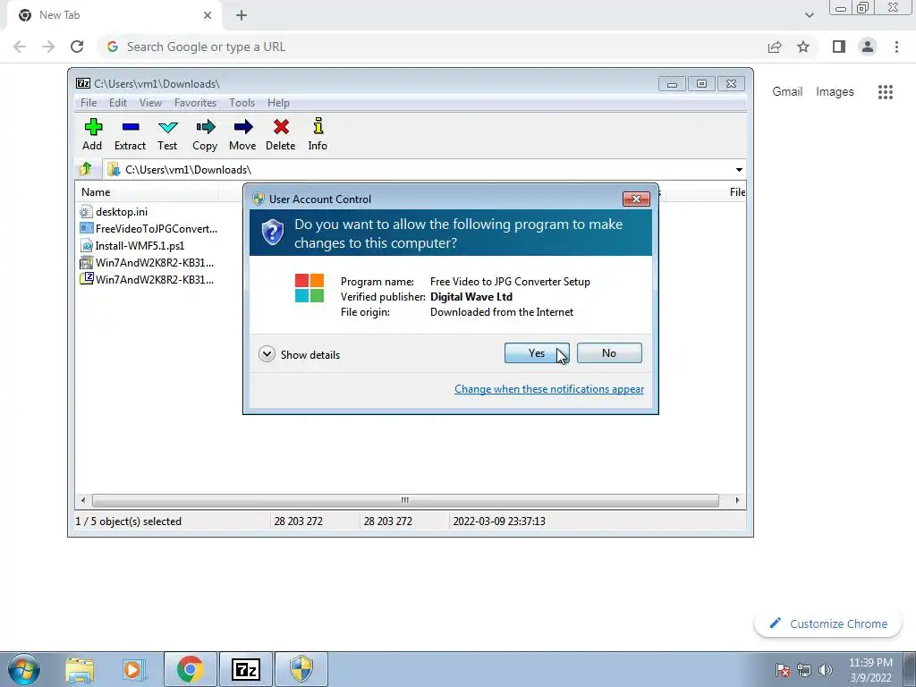Screen dimensions: 916x687
Task: Open the View menu in 7-Zip
Action: pos(150,103)
